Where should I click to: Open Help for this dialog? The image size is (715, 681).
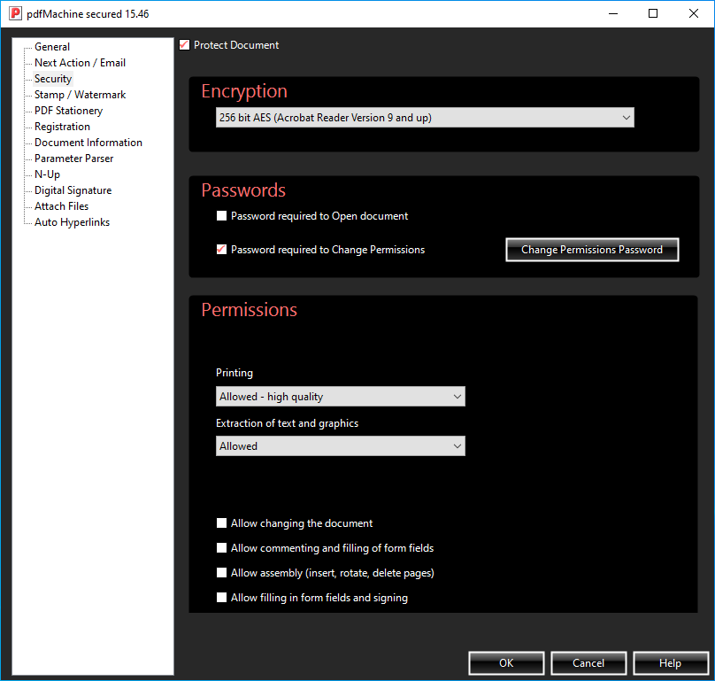click(x=670, y=663)
